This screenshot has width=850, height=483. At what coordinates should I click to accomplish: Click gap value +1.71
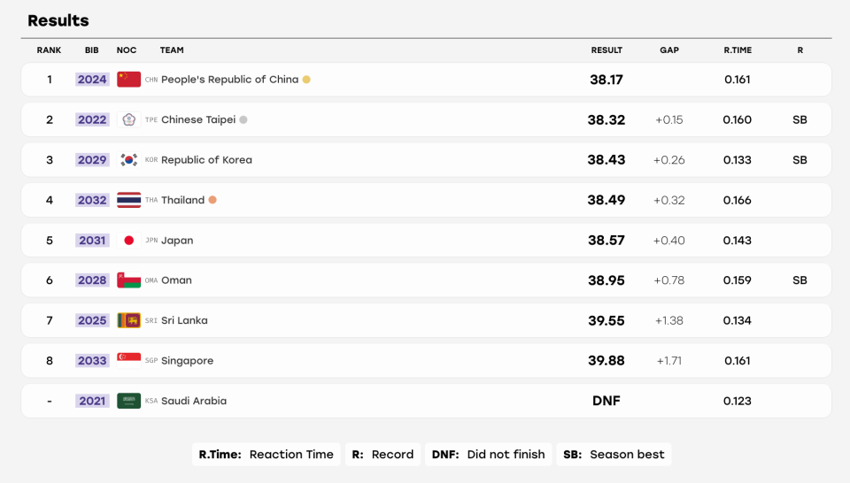point(669,361)
